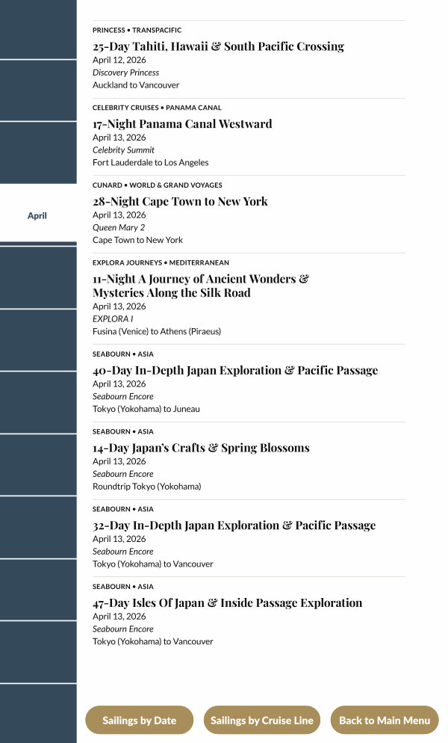Open the 28-Night Cape Town to New York title

point(180,202)
